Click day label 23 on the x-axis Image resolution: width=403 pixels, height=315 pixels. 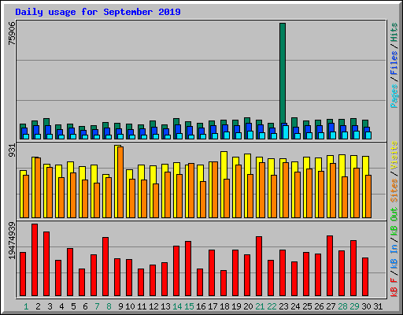[x=283, y=306]
